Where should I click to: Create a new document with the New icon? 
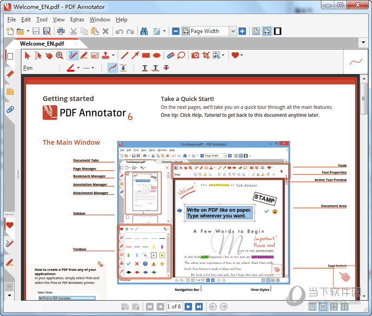click(x=10, y=31)
